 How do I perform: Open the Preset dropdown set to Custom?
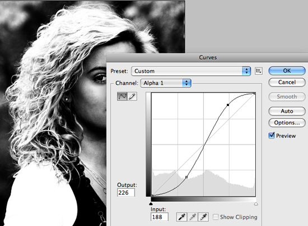click(x=191, y=71)
